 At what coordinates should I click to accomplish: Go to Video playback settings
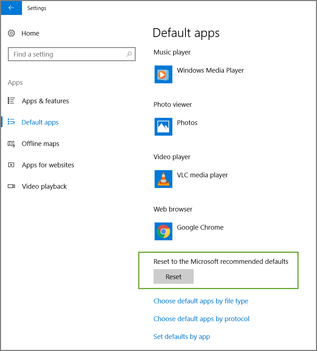44,187
